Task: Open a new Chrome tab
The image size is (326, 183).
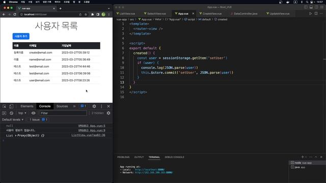Action: click(x=60, y=8)
